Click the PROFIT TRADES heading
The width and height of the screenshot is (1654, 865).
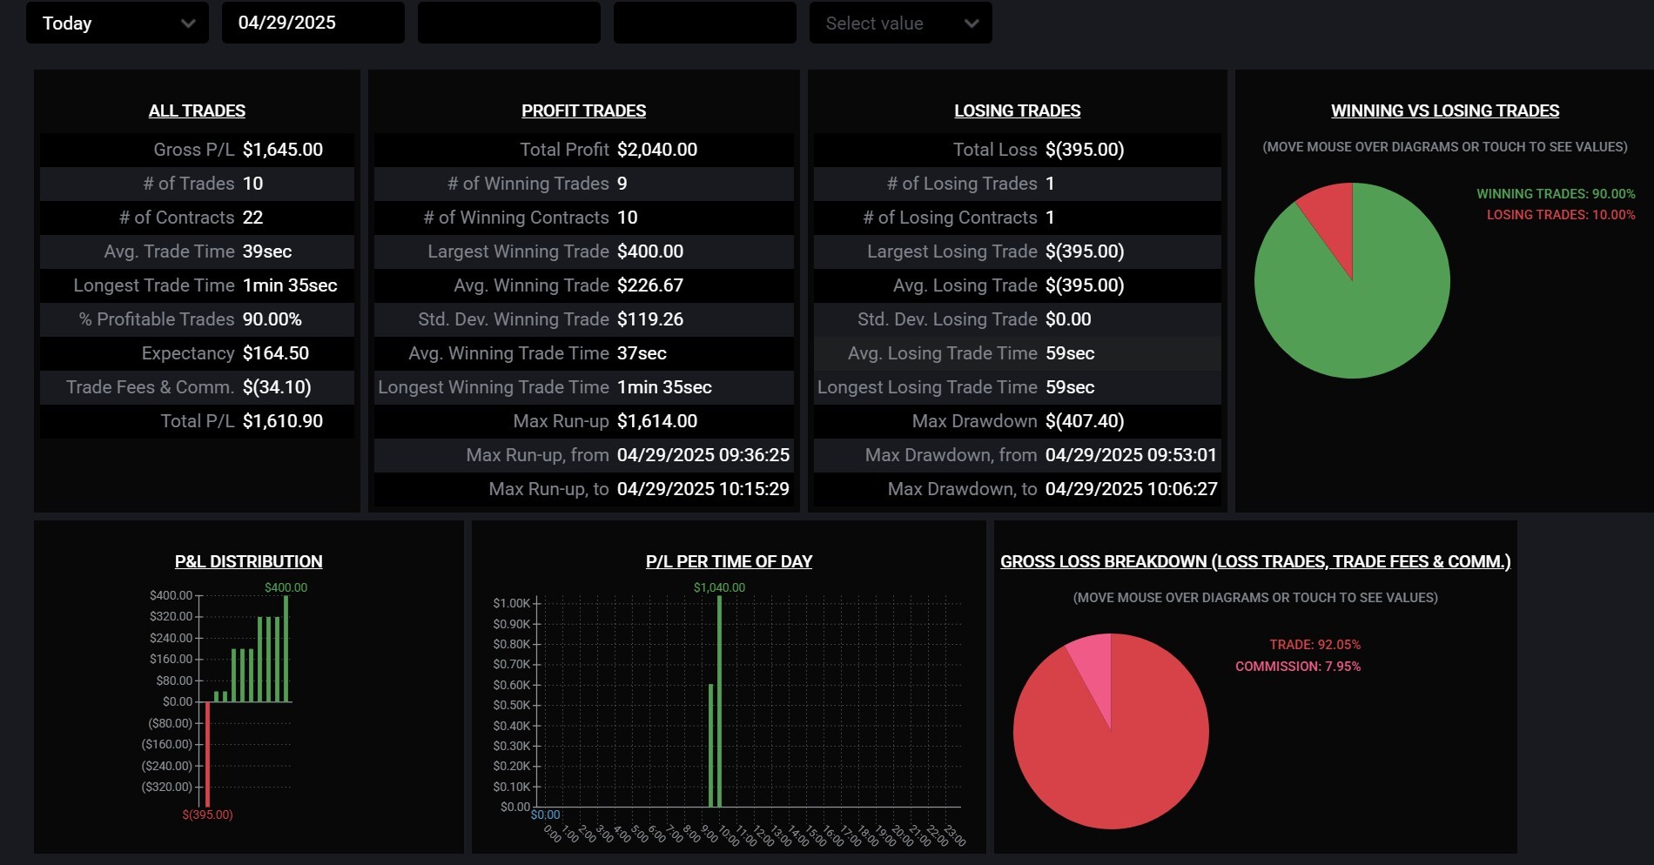tap(583, 111)
